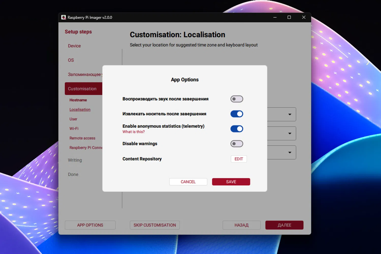The width and height of the screenshot is (381, 254).
Task: Open the User customisation sub-step
Action: pos(73,119)
